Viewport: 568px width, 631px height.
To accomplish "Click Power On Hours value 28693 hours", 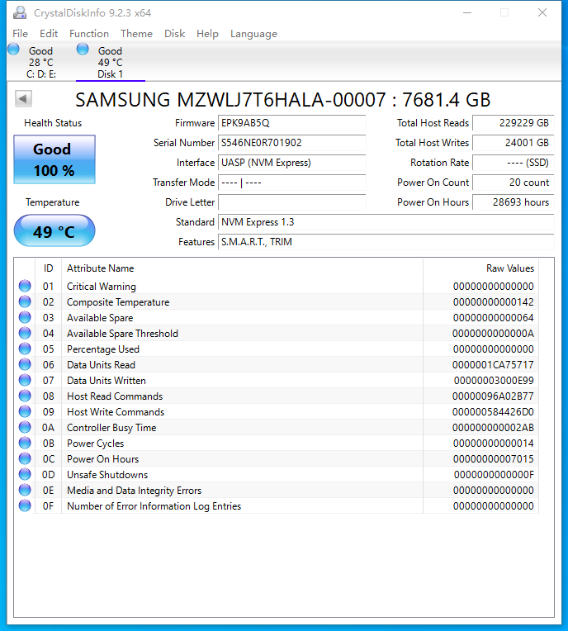I will coord(514,202).
